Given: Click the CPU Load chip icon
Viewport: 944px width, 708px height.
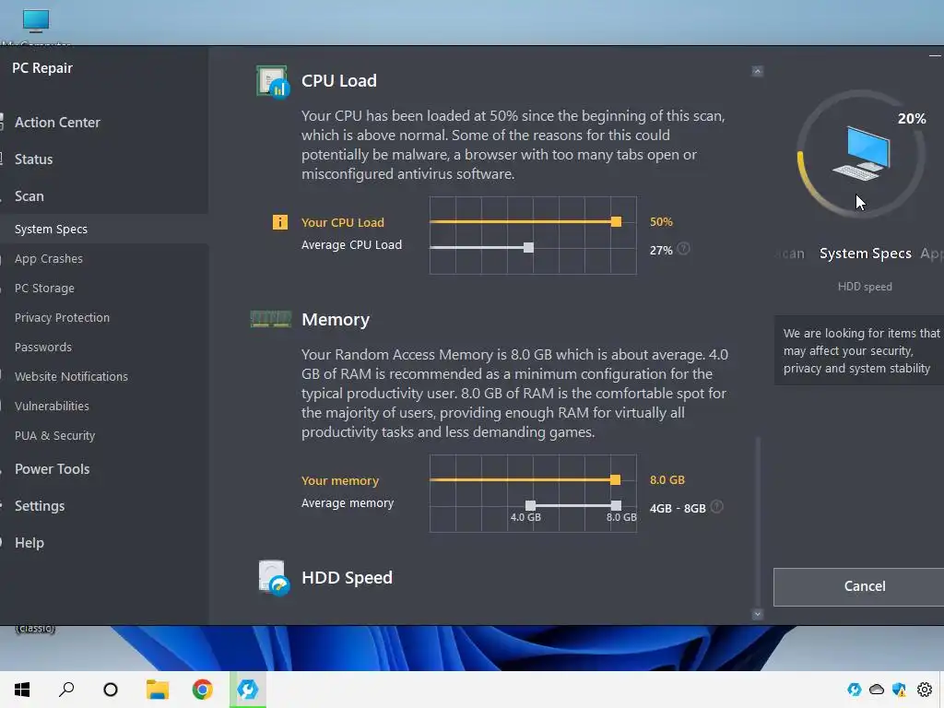Looking at the screenshot, I should click(x=273, y=82).
